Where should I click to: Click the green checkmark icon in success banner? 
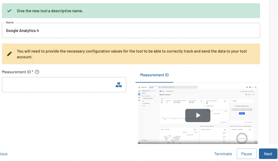(x=10, y=11)
